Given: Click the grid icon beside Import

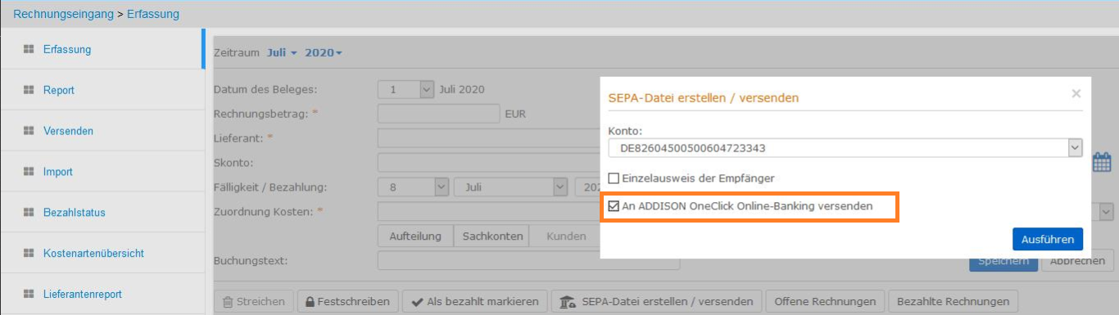Looking at the screenshot, I should [x=28, y=172].
